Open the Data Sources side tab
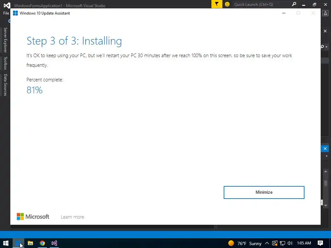Image resolution: width=331 pixels, height=248 pixels. coord(5,85)
